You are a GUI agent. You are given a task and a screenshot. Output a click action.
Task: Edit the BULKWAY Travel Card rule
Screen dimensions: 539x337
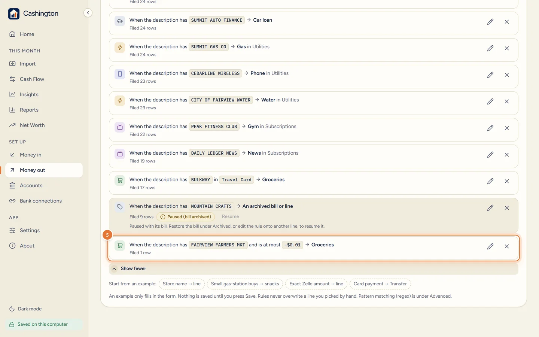[x=490, y=181]
